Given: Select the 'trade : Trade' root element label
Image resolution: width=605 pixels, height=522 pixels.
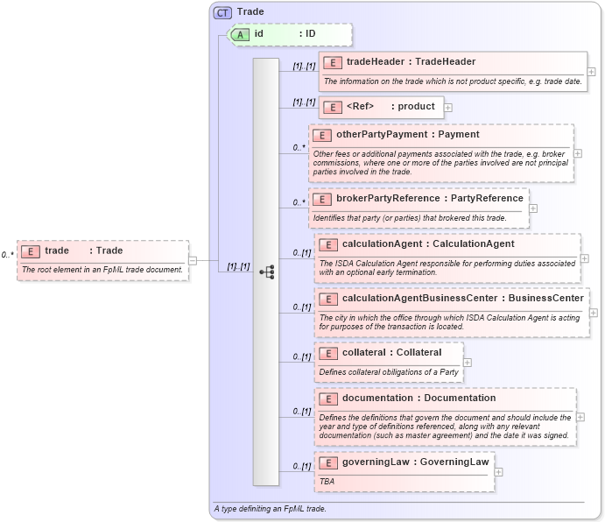Looking at the screenshot, I should pyautogui.click(x=84, y=250).
